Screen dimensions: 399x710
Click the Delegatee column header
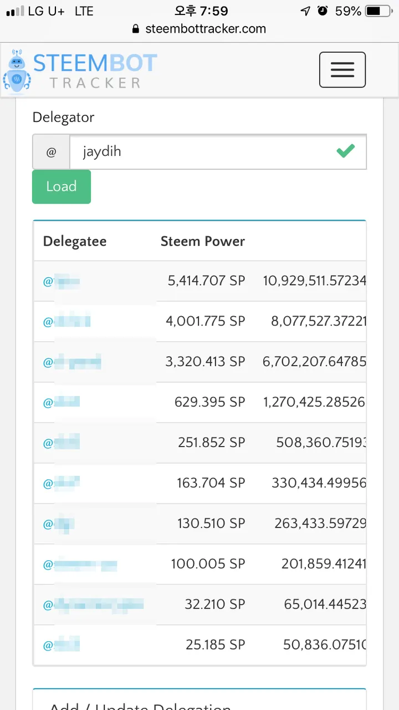click(75, 241)
